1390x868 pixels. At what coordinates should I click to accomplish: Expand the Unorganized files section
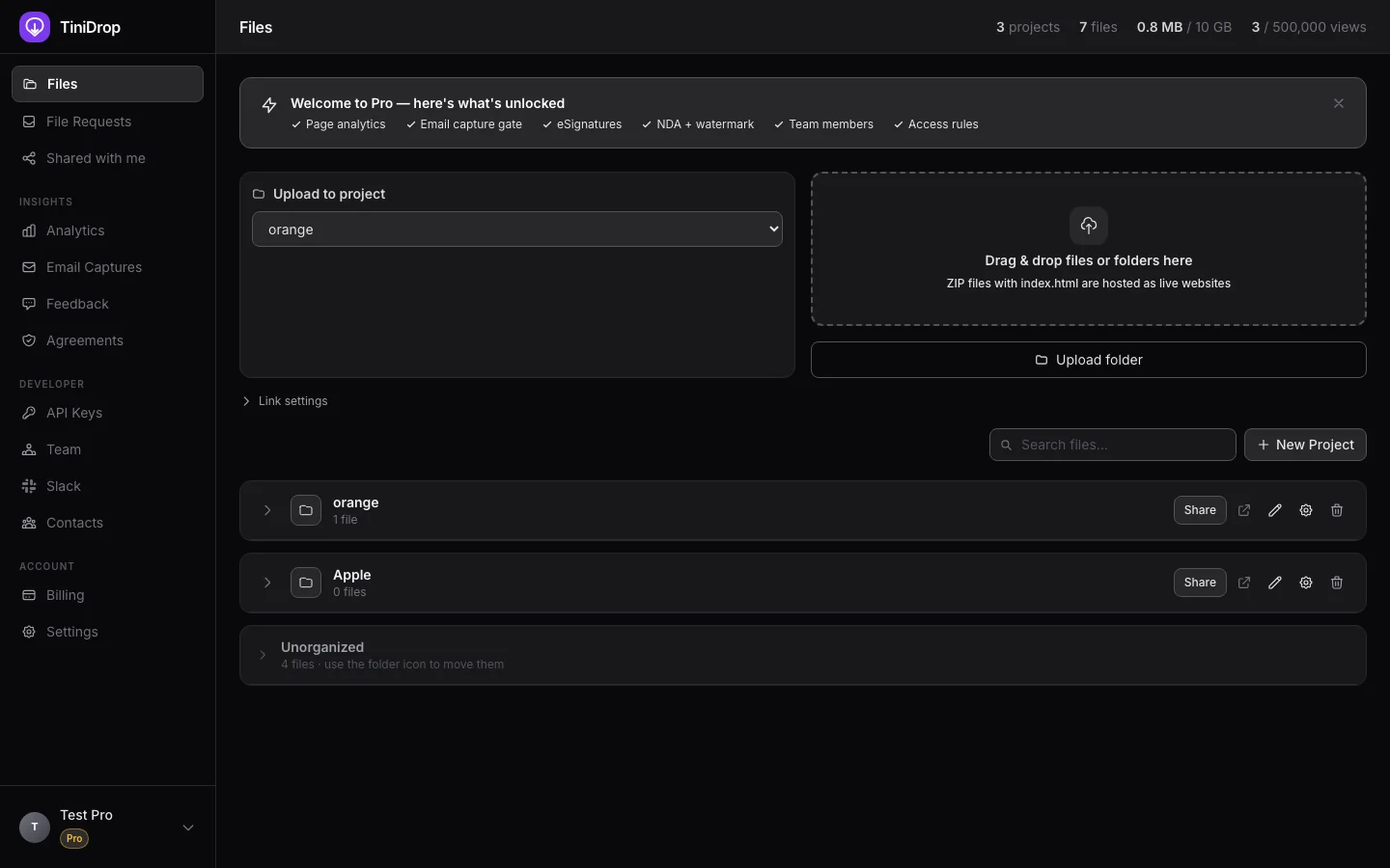(263, 655)
